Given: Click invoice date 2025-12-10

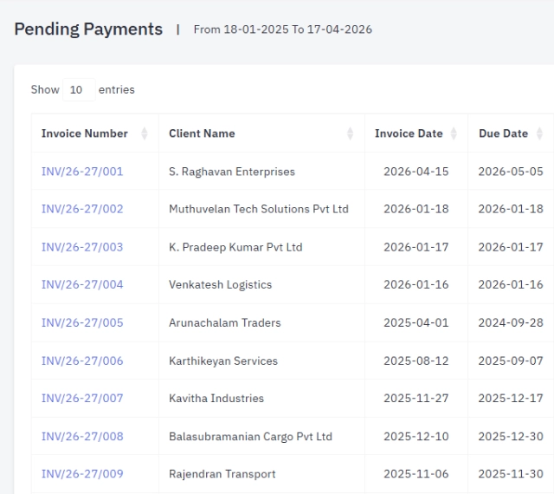Looking at the screenshot, I should [x=416, y=436].
